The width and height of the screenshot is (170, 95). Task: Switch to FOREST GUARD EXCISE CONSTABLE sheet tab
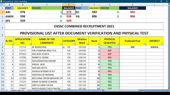(x=40, y=90)
